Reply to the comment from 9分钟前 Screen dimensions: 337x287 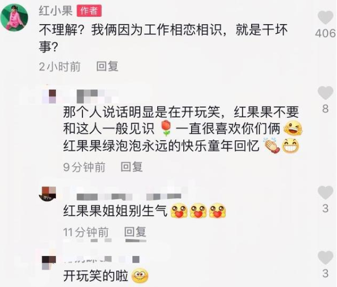tap(132, 167)
